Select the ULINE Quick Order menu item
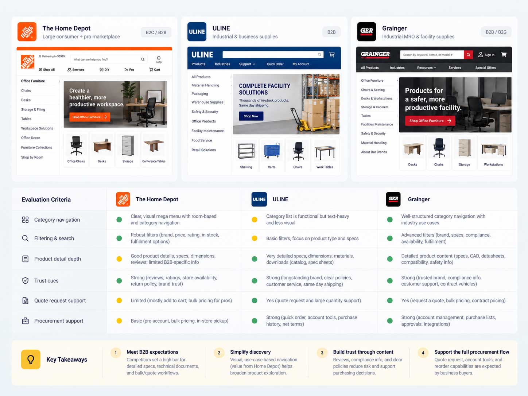The image size is (528, 396). [275, 64]
